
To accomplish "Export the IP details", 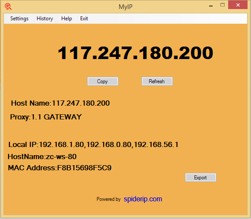I will click(201, 178).
